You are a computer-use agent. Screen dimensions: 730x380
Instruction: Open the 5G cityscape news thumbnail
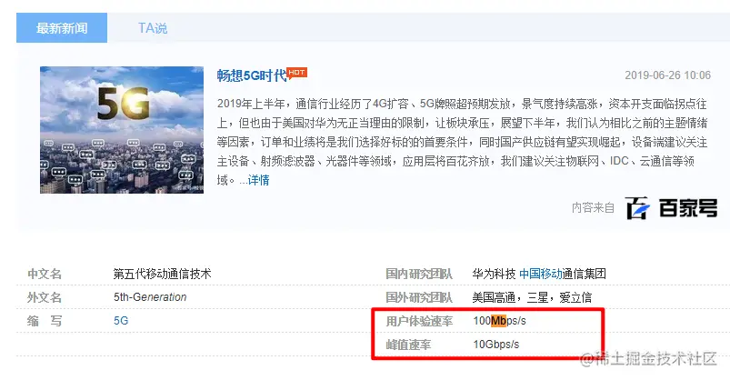tap(122, 130)
